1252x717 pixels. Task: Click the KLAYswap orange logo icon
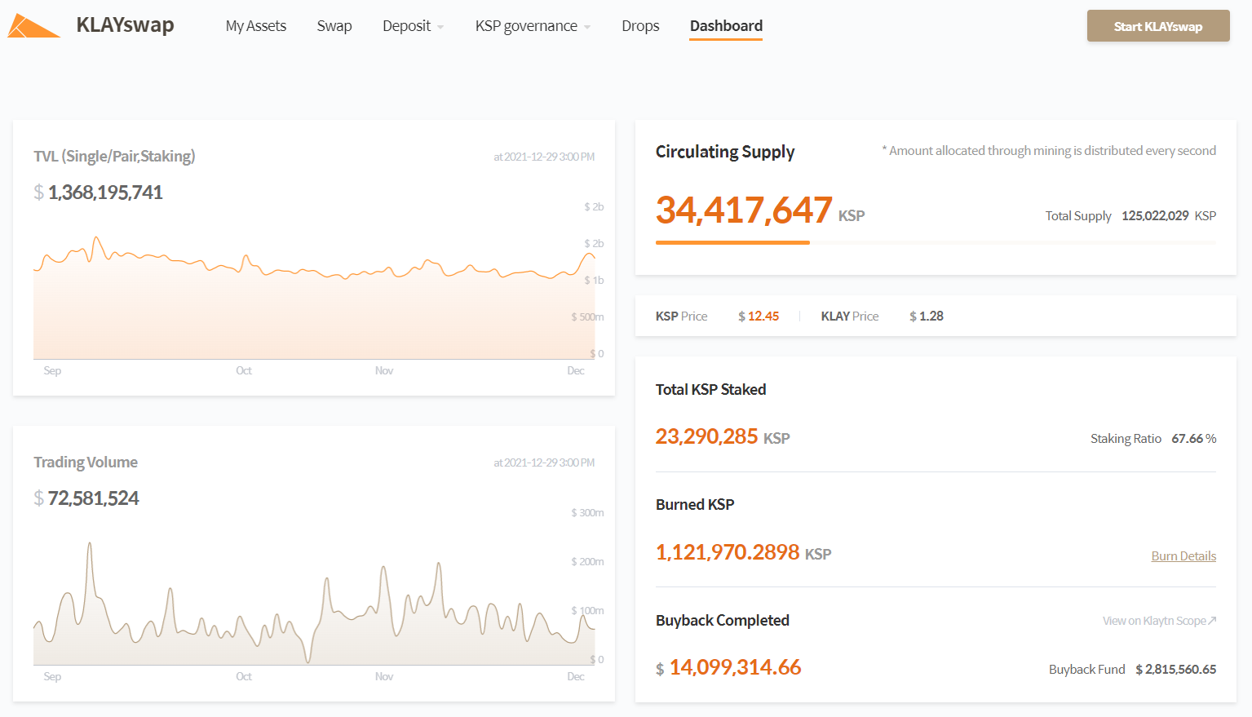33,26
